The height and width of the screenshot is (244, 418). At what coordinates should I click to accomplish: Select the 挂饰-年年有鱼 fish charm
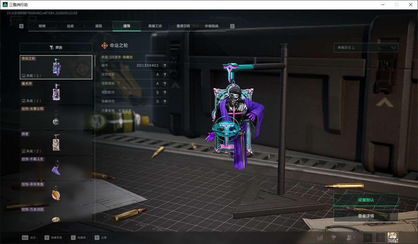click(x=56, y=193)
